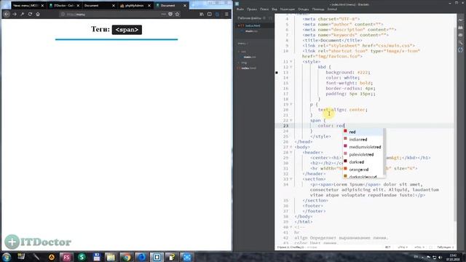The image size is (466, 262).
Task: Go forward in the Firefox browser
Action: point(15,14)
